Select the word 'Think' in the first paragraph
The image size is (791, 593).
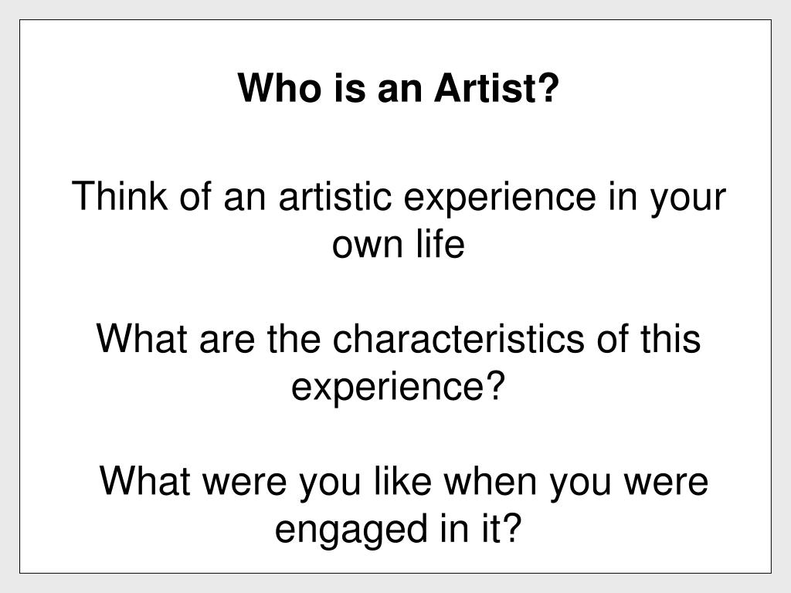point(120,195)
